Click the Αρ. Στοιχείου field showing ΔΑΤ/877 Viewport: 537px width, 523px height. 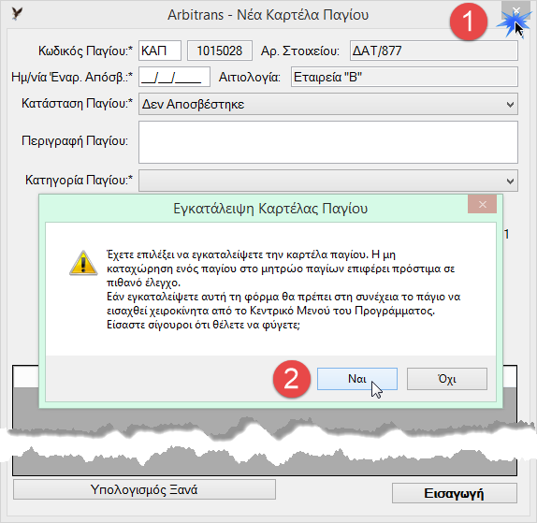433,51
